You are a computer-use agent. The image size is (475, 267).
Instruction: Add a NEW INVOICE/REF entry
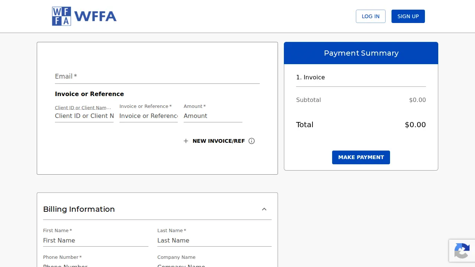219,141
